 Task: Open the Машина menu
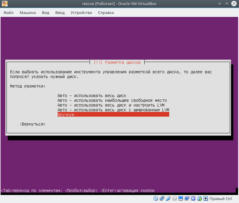pos(28,13)
